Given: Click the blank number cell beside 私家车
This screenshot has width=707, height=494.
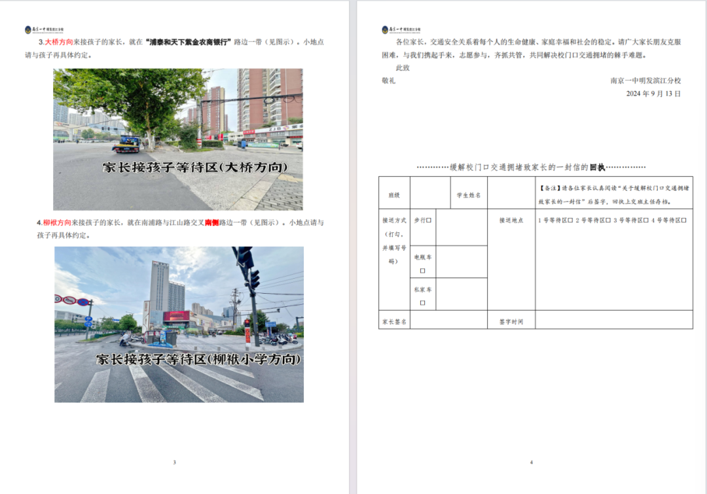Looking at the screenshot, I should pos(462,294).
